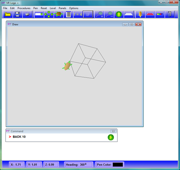Click the black Pen Color swatch
180x170 pixels.
[118, 164]
